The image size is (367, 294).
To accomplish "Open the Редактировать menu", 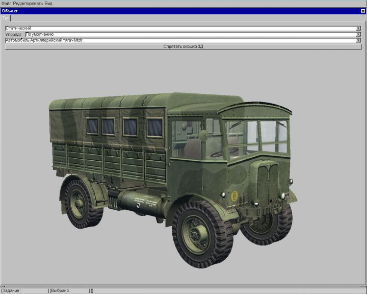I will 28,3.
